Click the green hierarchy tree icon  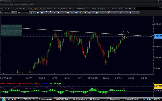(x=136, y=13)
